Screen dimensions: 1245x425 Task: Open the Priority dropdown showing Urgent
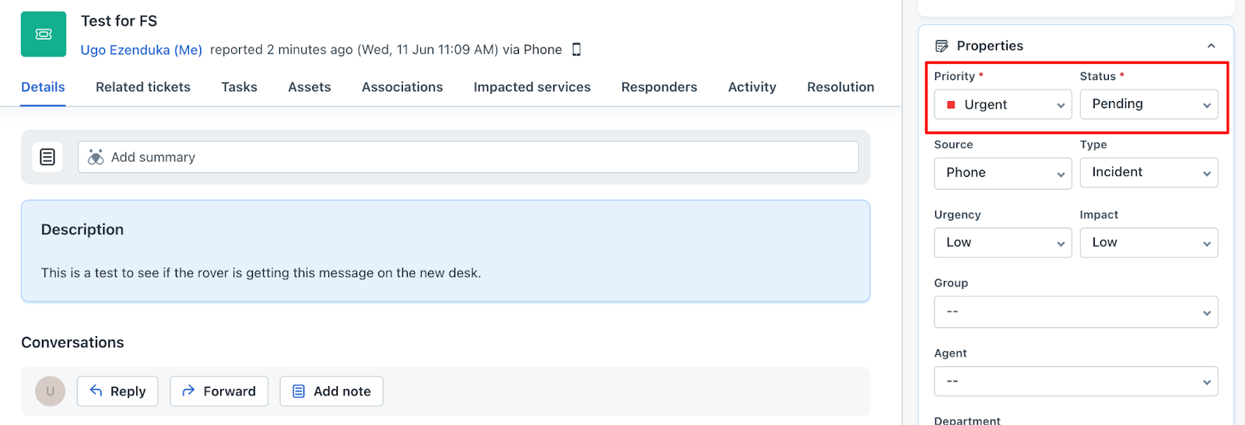click(1002, 104)
